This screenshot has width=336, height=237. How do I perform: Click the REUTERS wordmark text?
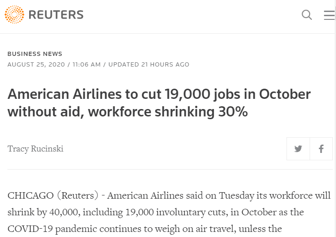tap(56, 15)
